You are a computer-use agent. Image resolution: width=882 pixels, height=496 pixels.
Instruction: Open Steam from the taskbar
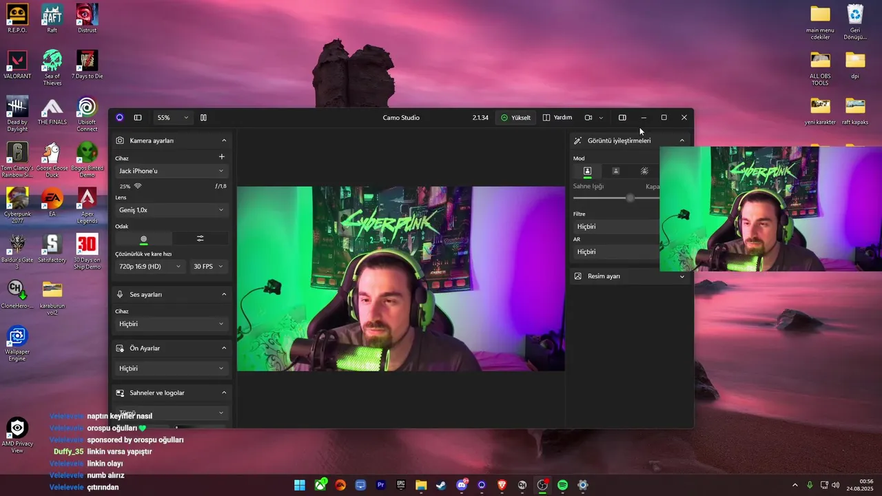click(x=441, y=485)
